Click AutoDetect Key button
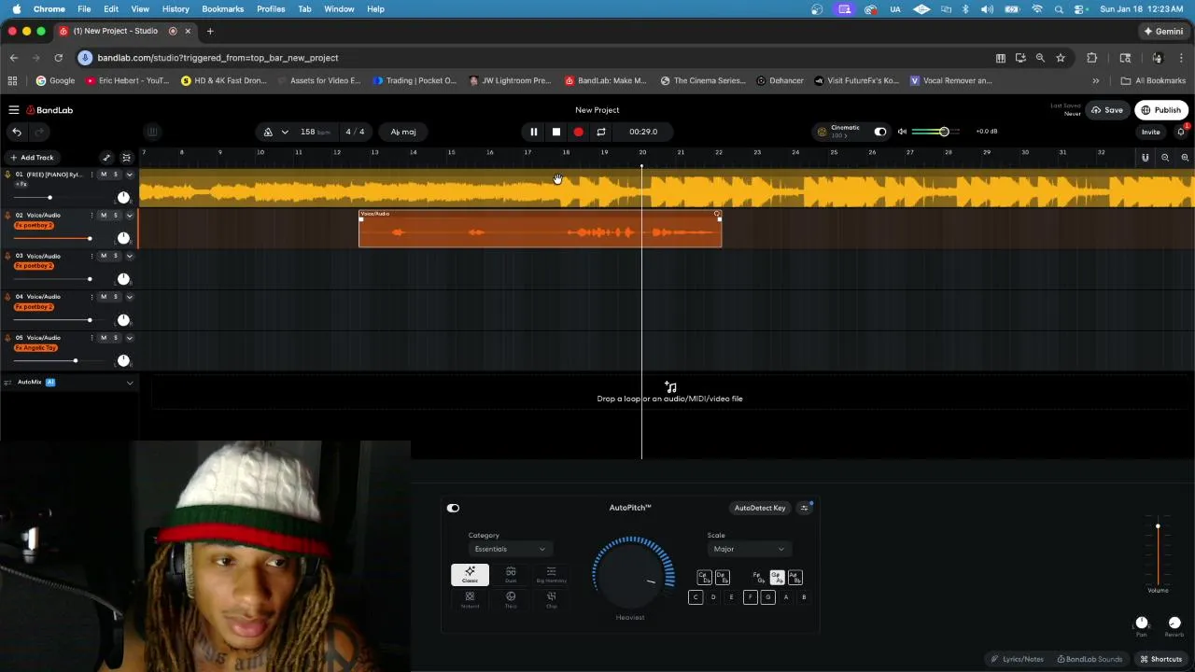The width and height of the screenshot is (1195, 672). 760,508
